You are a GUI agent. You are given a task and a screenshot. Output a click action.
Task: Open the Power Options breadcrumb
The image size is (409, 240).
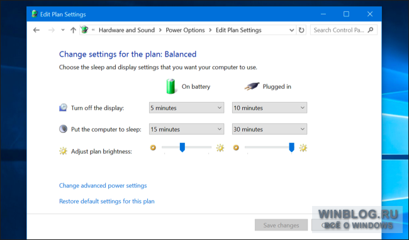tap(185, 30)
